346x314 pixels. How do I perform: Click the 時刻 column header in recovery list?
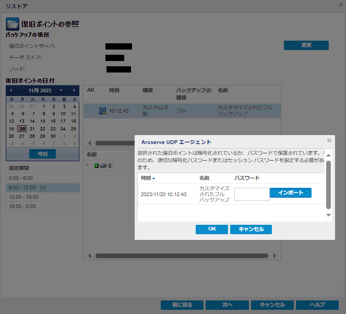pos(114,90)
